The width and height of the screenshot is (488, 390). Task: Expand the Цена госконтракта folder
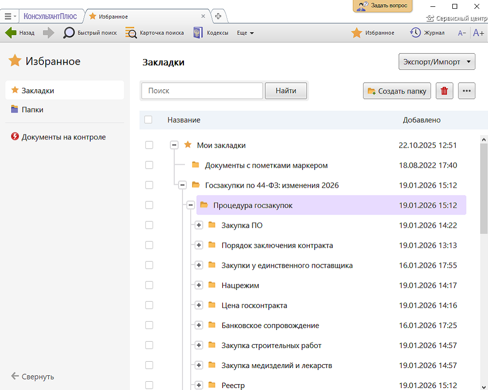[199, 305]
